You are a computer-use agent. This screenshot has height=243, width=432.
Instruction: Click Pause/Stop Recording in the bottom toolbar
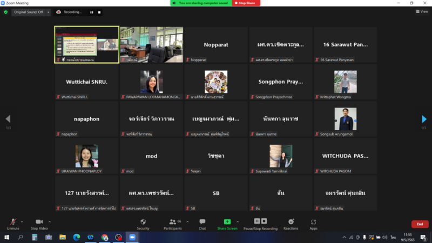point(260,224)
